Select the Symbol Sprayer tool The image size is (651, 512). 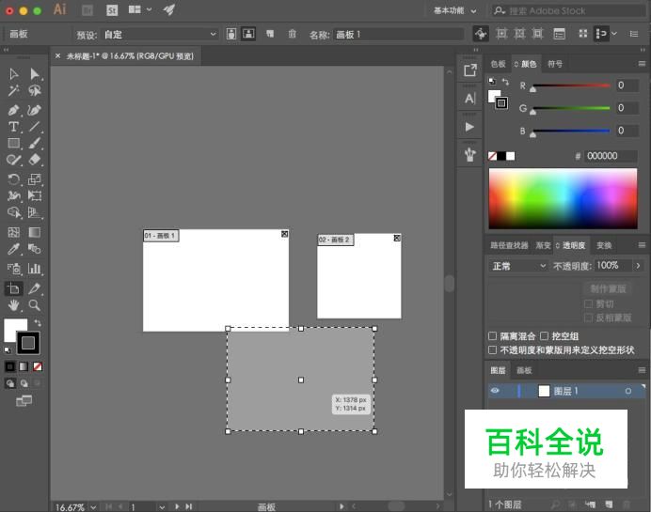click(13, 269)
